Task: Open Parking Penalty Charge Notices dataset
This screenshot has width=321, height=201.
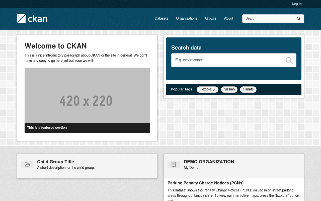Action: [205, 183]
